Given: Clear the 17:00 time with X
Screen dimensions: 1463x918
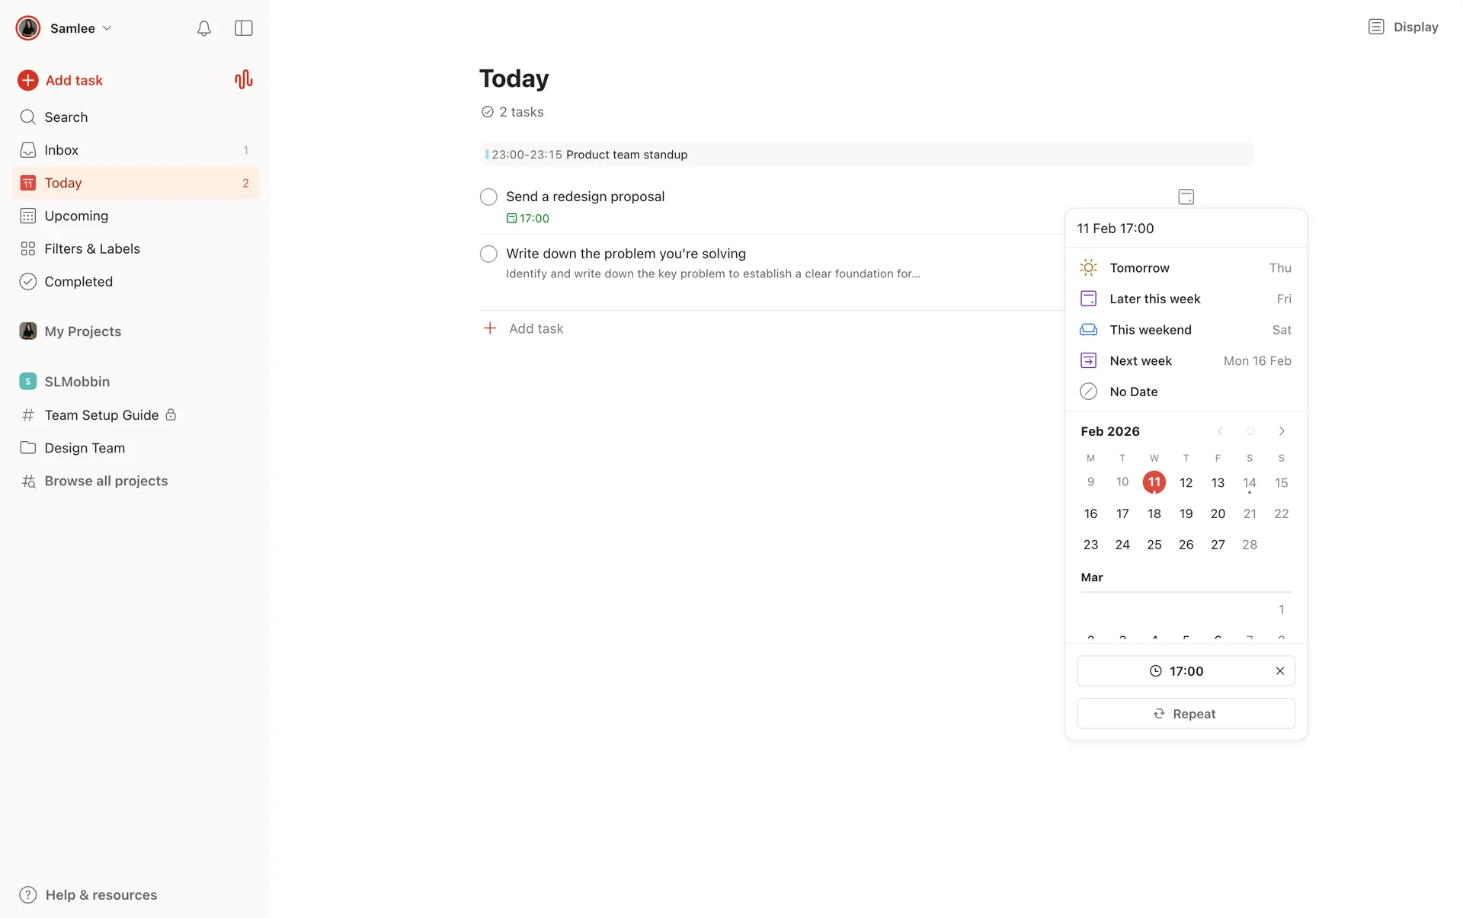Looking at the screenshot, I should [x=1279, y=671].
